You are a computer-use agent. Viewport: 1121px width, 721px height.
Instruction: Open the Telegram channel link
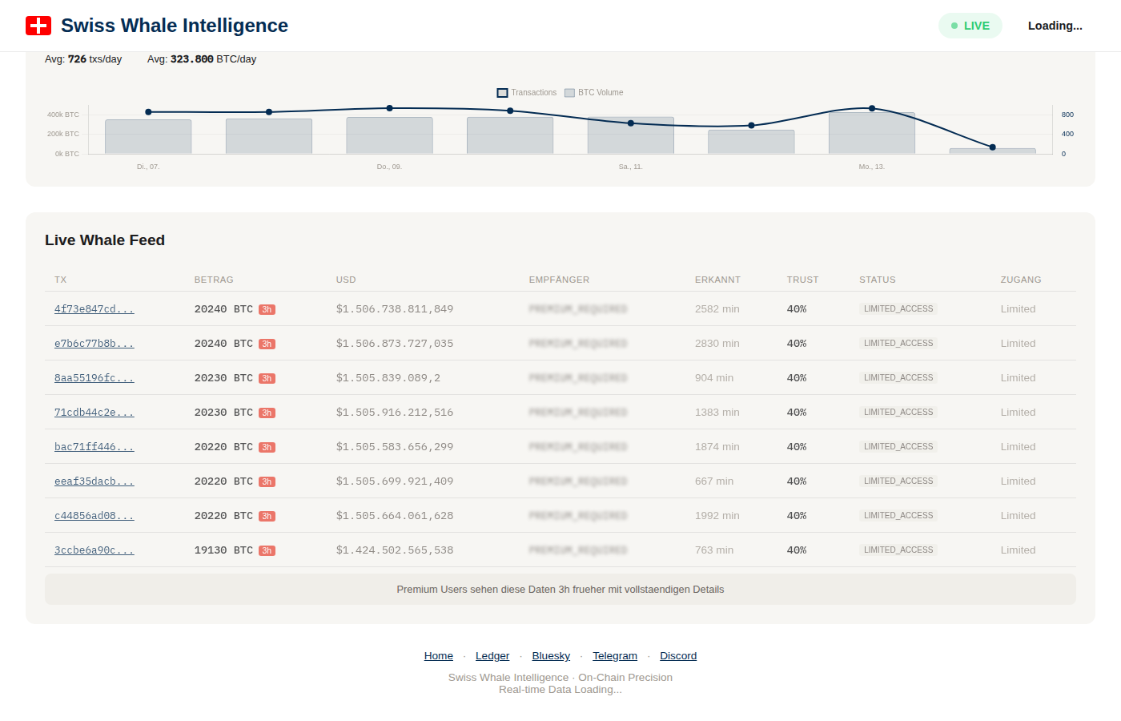615,656
